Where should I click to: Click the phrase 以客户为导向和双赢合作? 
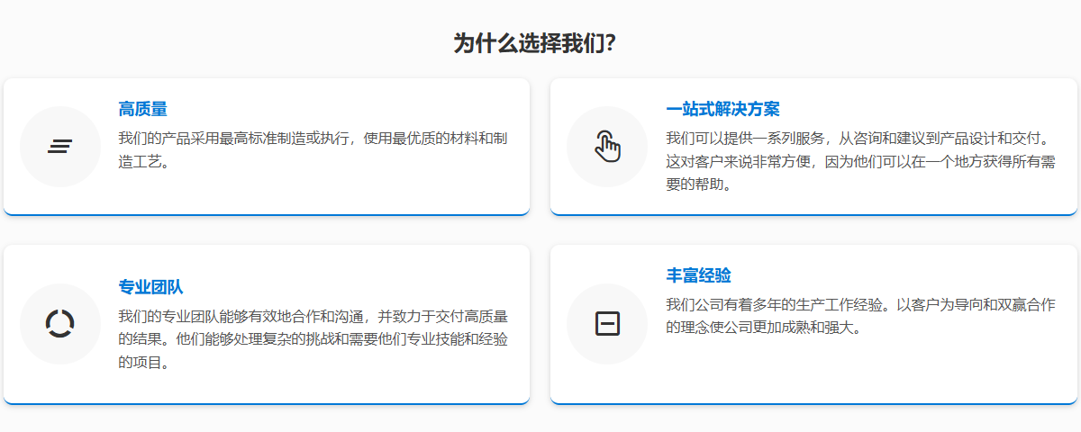(975, 305)
